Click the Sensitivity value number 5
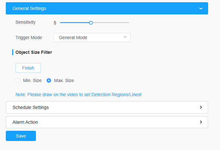The width and height of the screenshot is (220, 150). point(55,23)
